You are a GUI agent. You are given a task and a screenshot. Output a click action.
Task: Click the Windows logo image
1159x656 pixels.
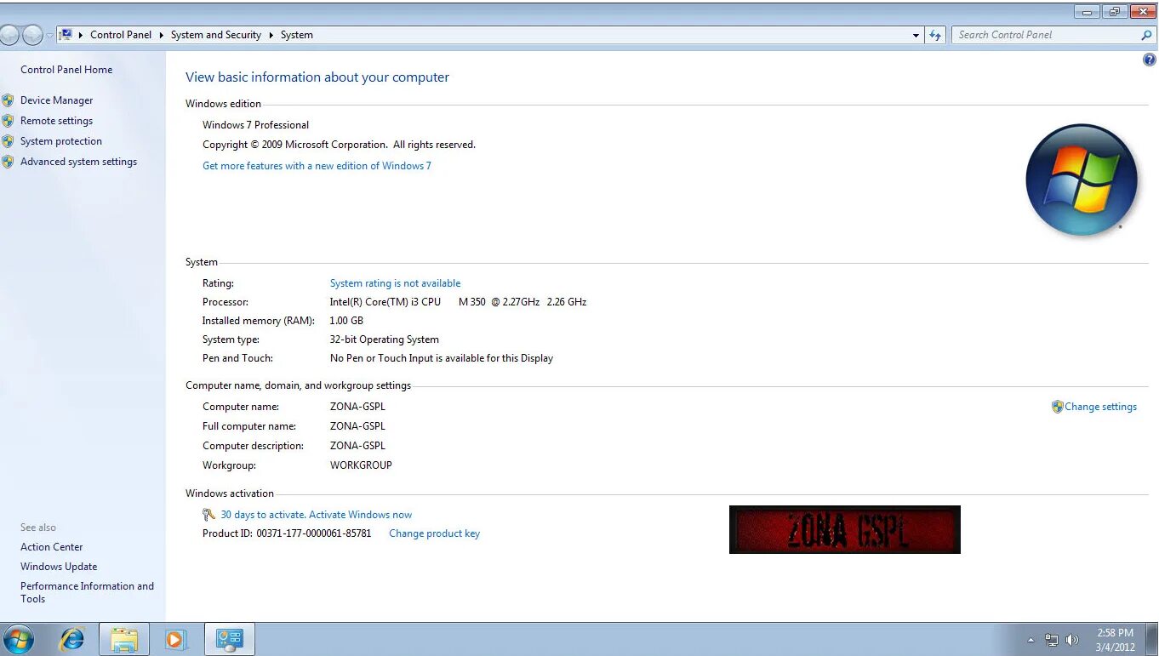[1082, 180]
